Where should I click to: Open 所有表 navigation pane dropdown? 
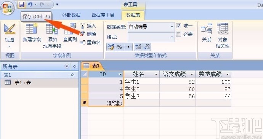(67, 66)
